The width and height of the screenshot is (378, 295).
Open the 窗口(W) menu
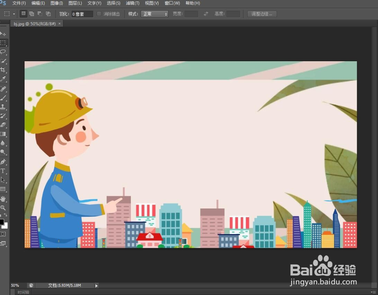pos(172,3)
